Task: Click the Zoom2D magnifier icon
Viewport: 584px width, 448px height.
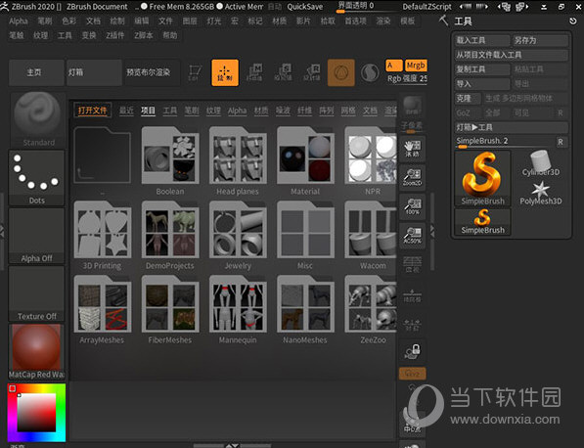Action: click(412, 177)
